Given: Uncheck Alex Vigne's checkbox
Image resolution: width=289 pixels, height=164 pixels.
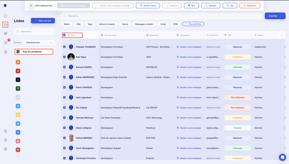Looking at the screenshot, I should (64, 57).
